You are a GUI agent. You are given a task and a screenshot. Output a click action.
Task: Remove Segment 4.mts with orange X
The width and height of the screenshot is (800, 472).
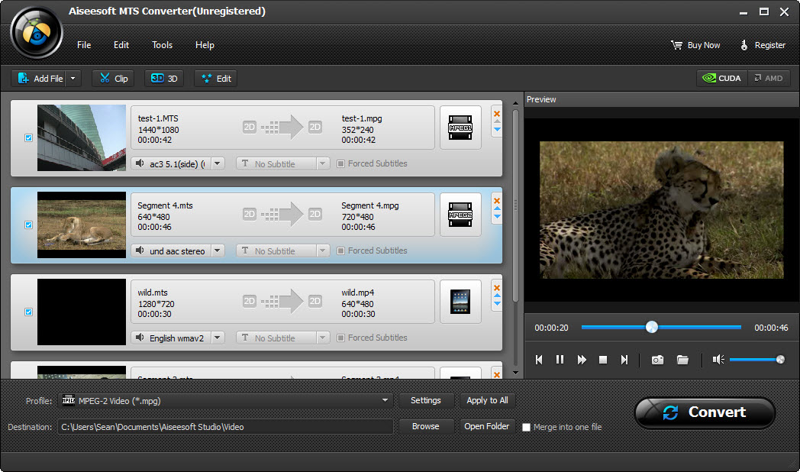tap(497, 201)
